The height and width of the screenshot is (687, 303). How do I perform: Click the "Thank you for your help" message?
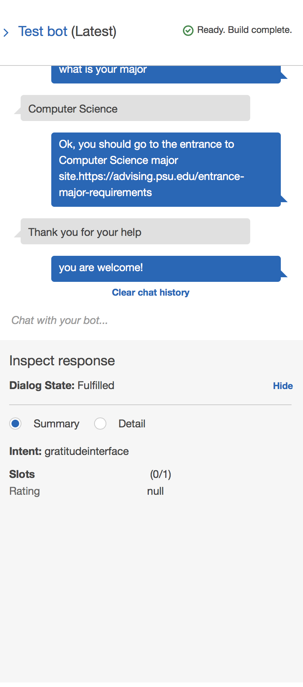135,232
